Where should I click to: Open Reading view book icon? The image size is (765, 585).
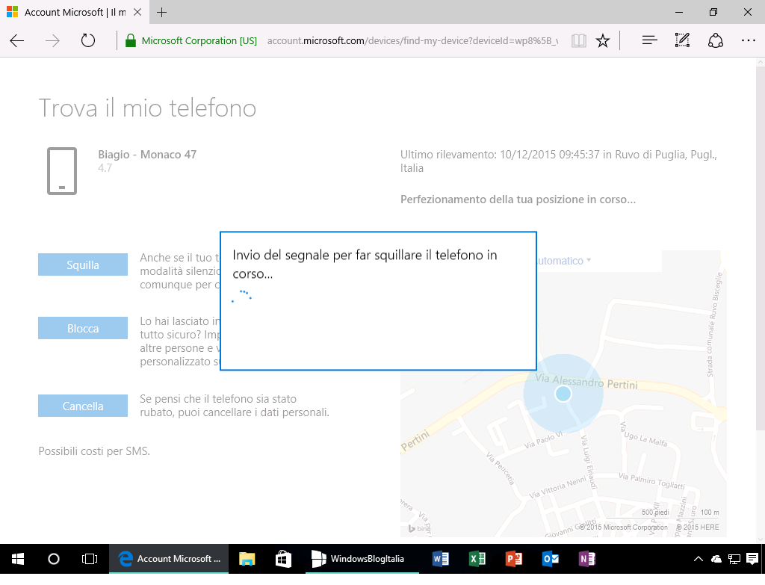[x=579, y=40]
